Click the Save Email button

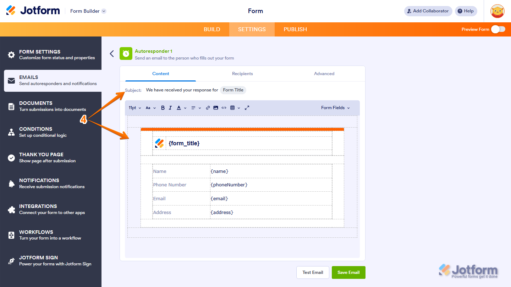tap(348, 272)
